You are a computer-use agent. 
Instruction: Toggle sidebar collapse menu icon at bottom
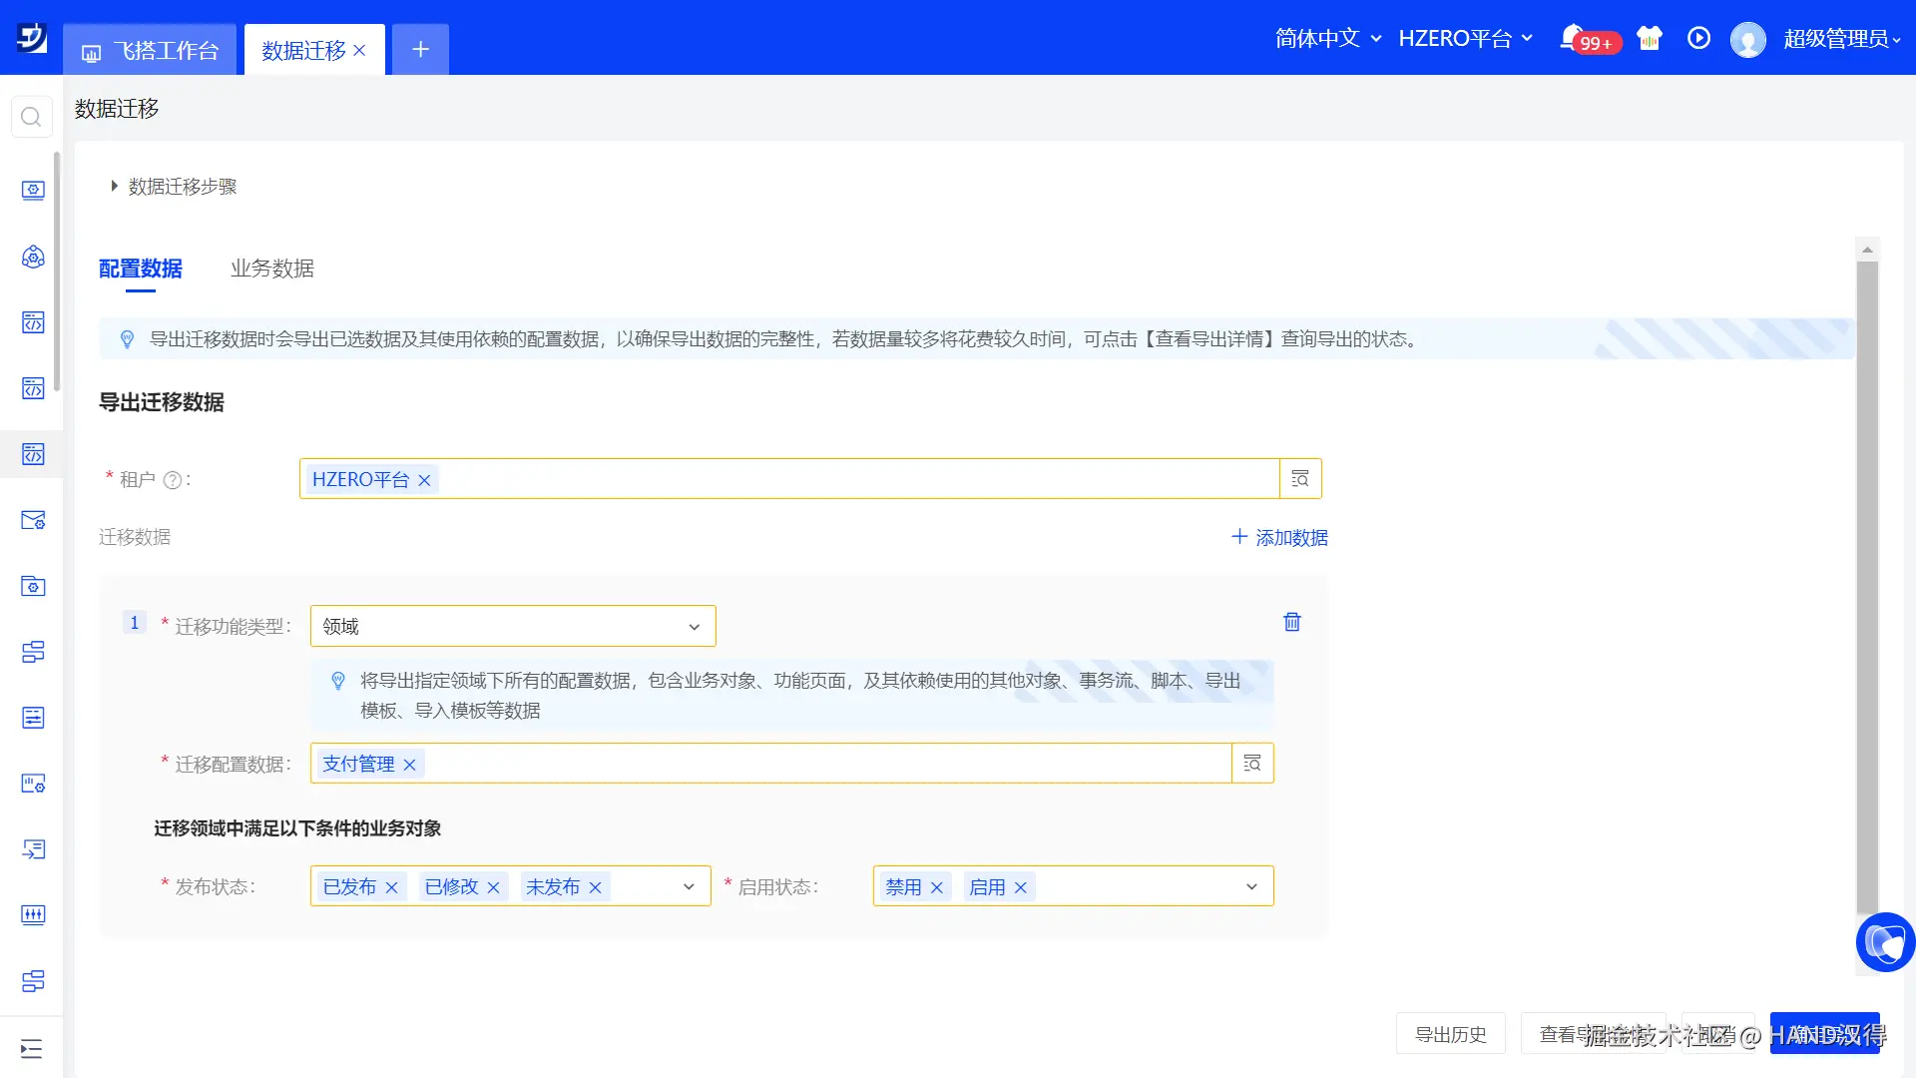31,1048
